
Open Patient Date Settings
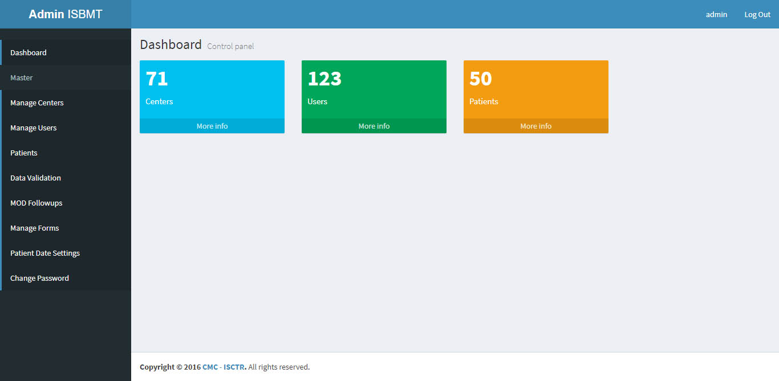(66, 253)
